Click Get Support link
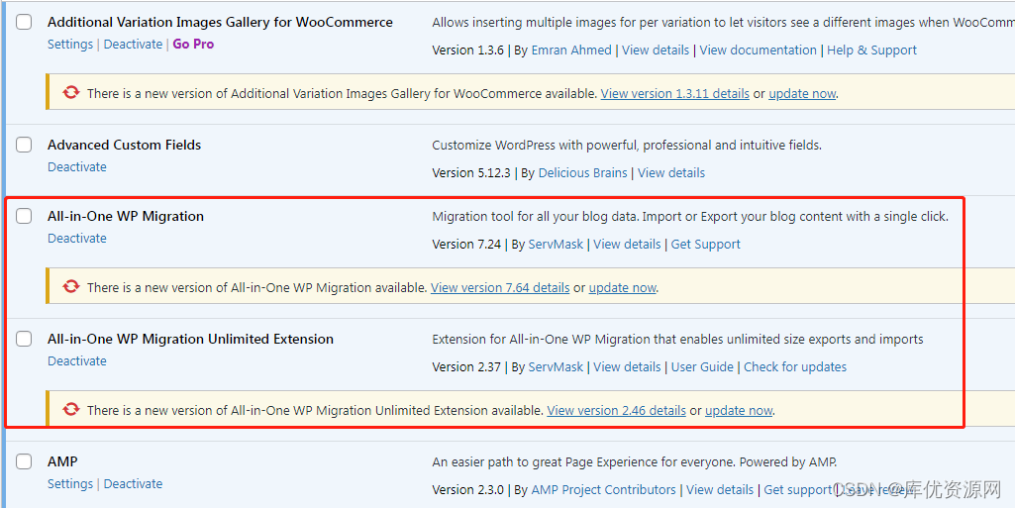1015x508 pixels. pos(706,244)
